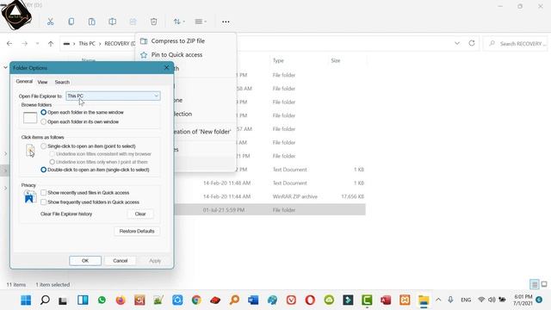Go up one level with the up arrow

click(x=51, y=44)
